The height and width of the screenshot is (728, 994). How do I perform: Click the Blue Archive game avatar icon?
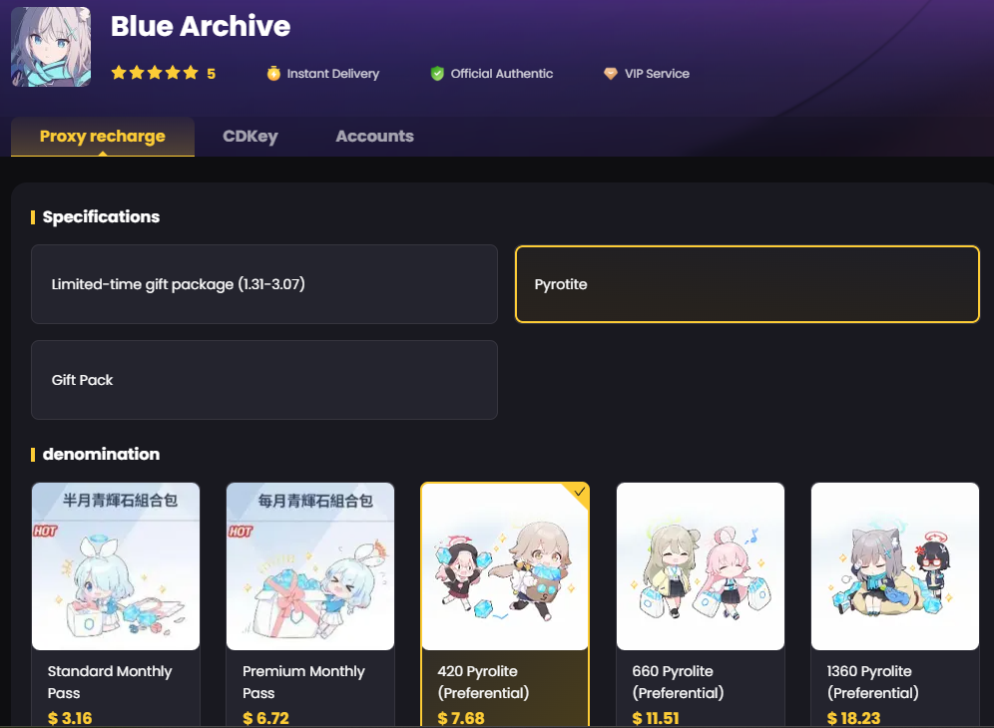(51, 47)
